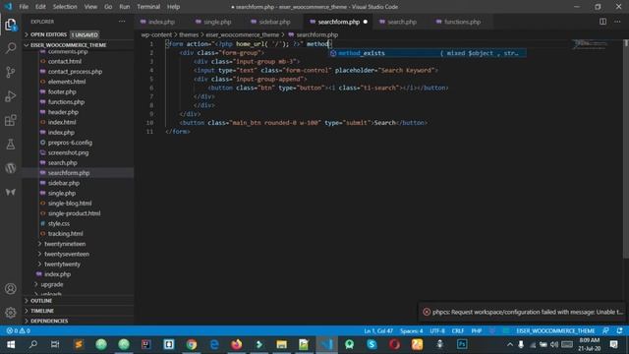
Task: Open the Windows Start menu
Action: point(11,344)
